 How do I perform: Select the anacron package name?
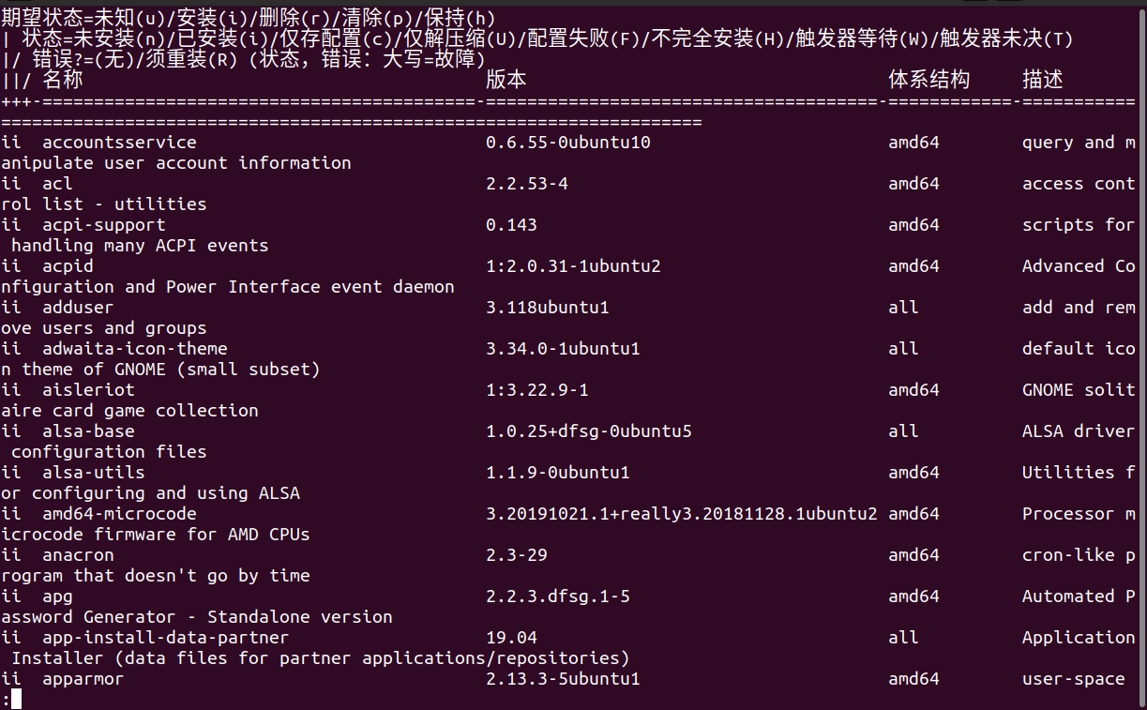78,555
